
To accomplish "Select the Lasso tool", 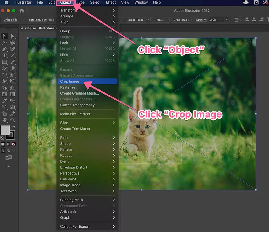I will click(x=12, y=43).
